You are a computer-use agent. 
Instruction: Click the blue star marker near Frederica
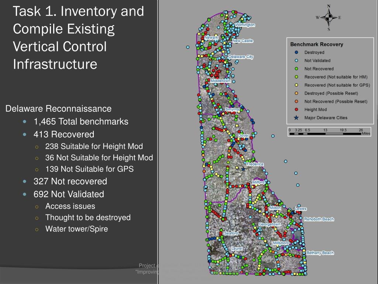point(243,169)
